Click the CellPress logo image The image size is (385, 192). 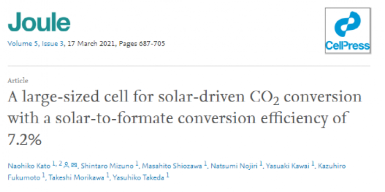coord(347,31)
